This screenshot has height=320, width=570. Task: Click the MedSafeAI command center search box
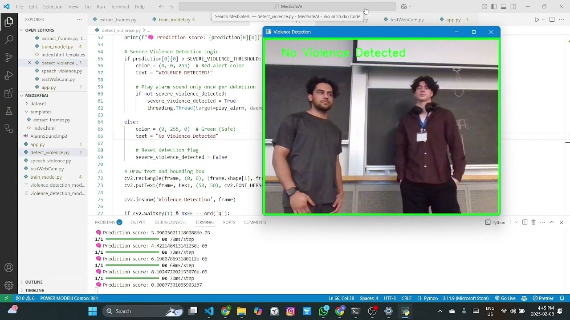pyautogui.click(x=287, y=7)
